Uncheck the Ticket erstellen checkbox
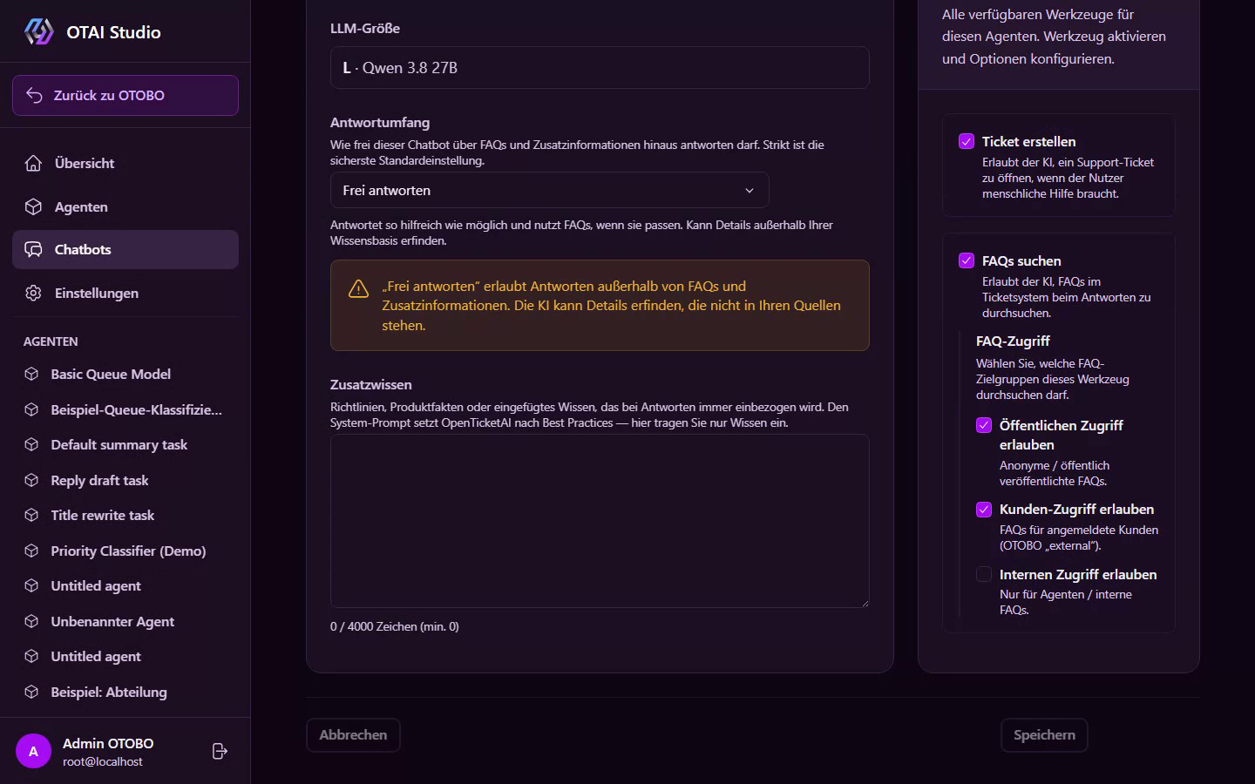 coord(967,141)
